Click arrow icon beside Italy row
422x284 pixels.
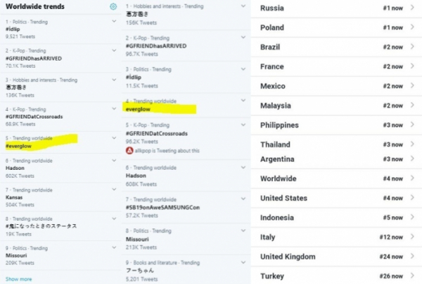click(x=413, y=237)
